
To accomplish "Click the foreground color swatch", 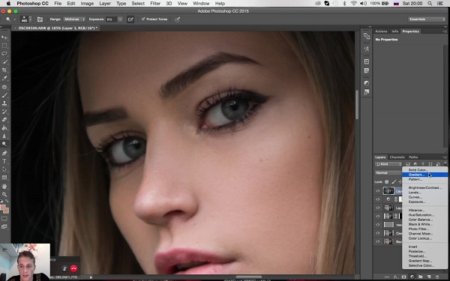I will 3,208.
